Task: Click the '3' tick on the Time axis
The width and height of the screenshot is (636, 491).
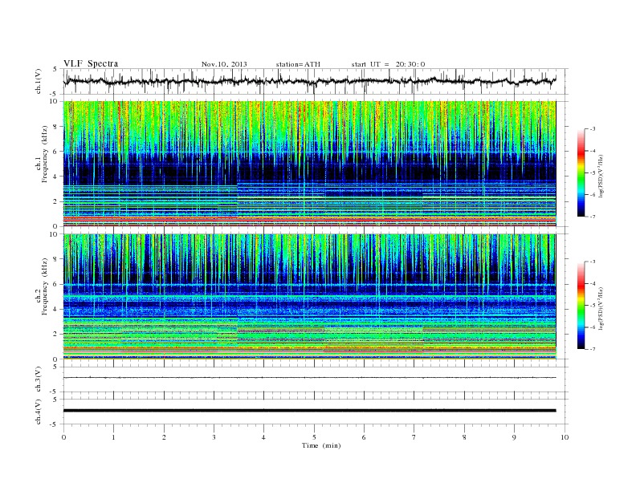Action: [x=214, y=437]
